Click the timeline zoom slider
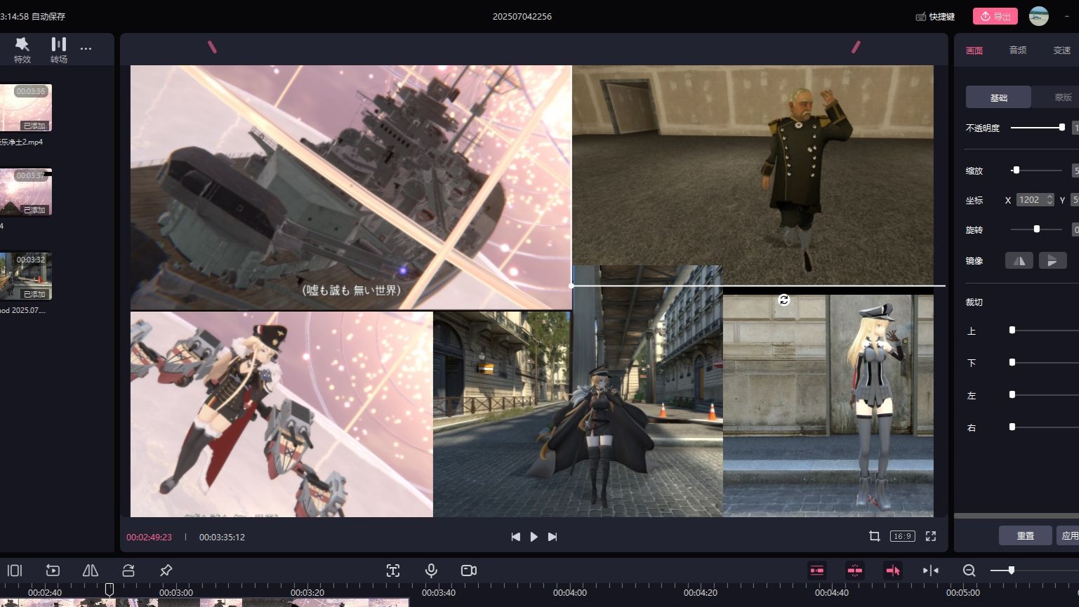Viewport: 1079px width, 607px height. (1011, 571)
